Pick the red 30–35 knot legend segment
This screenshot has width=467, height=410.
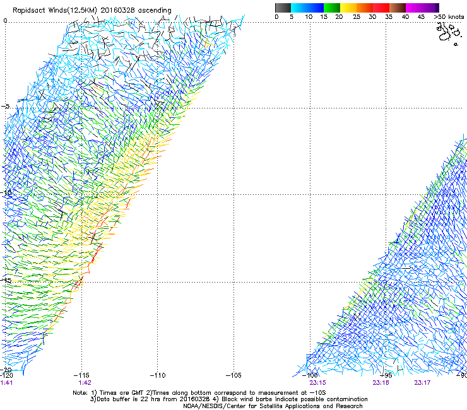(x=381, y=8)
